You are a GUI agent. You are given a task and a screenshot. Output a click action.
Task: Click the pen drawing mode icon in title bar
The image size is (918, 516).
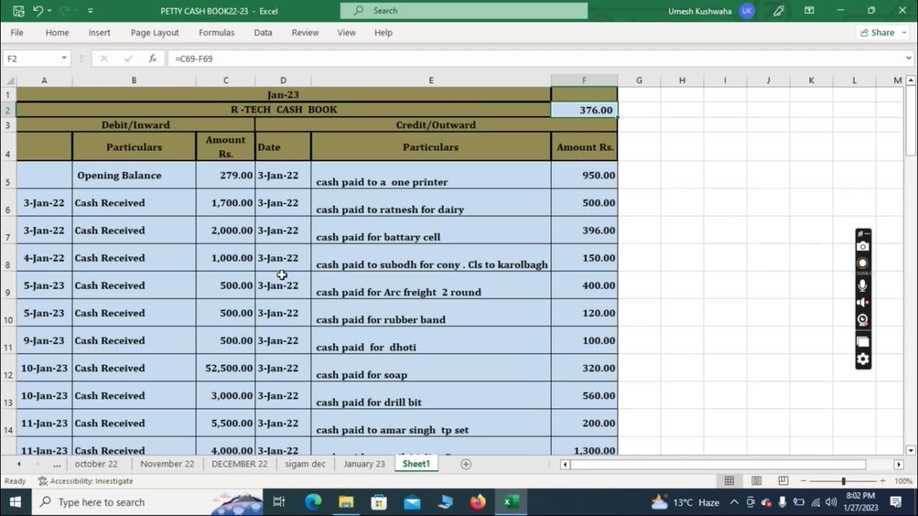click(x=779, y=11)
